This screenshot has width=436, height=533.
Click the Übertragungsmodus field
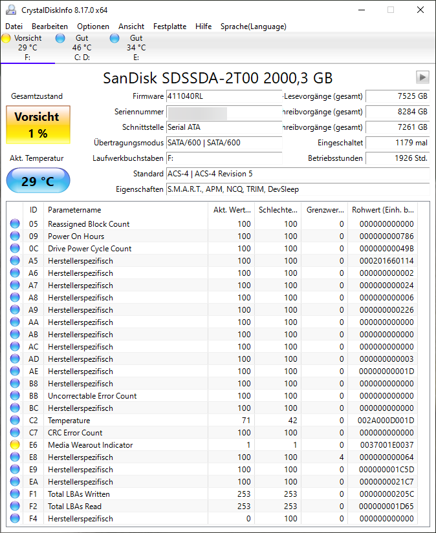tap(224, 143)
